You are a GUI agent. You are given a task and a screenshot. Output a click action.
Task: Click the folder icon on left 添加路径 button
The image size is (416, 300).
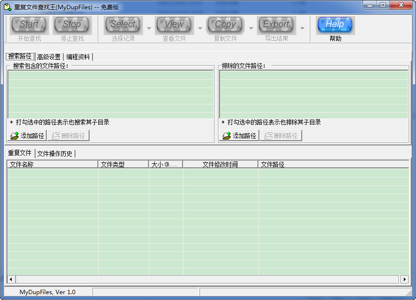(x=16, y=135)
